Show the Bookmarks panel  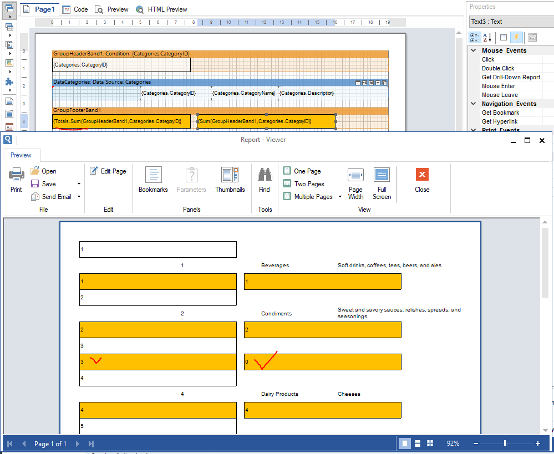click(x=154, y=180)
